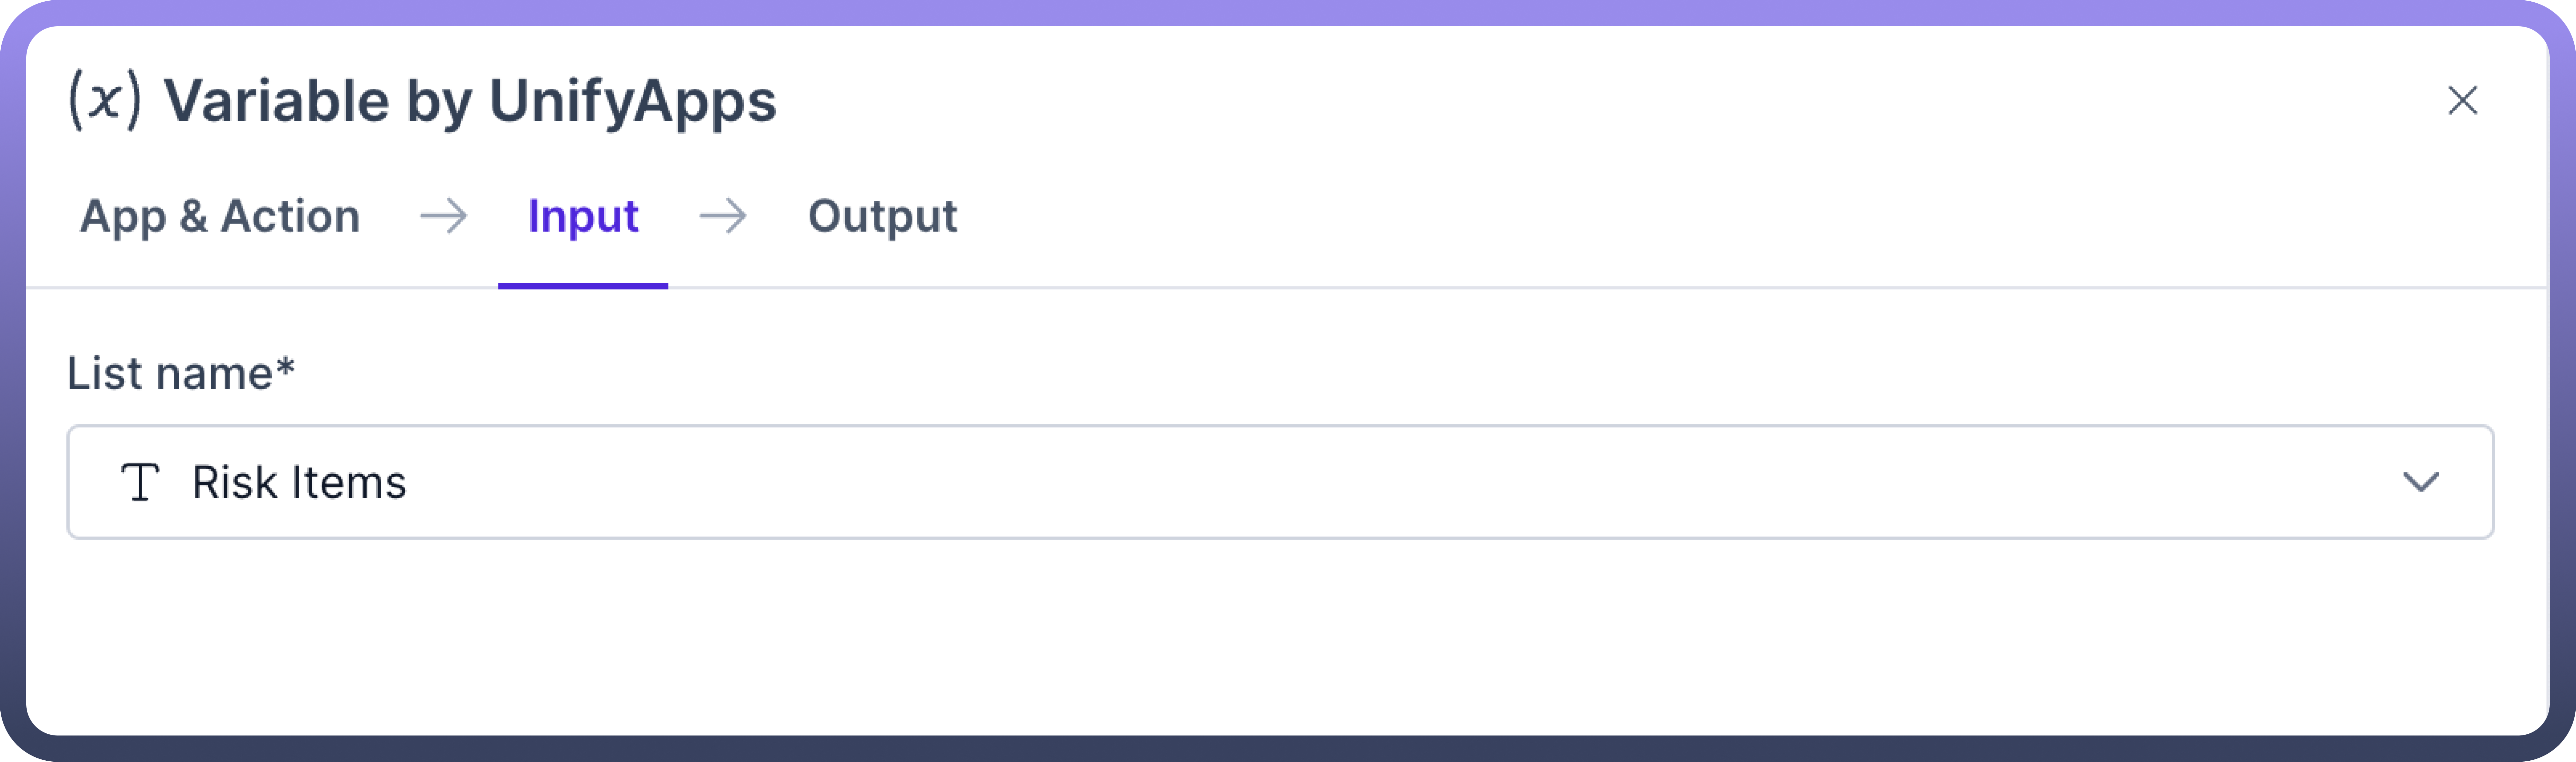The height and width of the screenshot is (762, 2576).
Task: Click the (x) variable icon in header
Action: click(104, 100)
